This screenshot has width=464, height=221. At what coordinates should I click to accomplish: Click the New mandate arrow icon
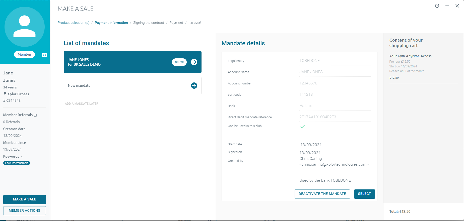click(x=194, y=85)
